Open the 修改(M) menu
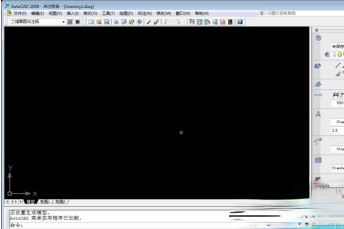 (x=164, y=14)
